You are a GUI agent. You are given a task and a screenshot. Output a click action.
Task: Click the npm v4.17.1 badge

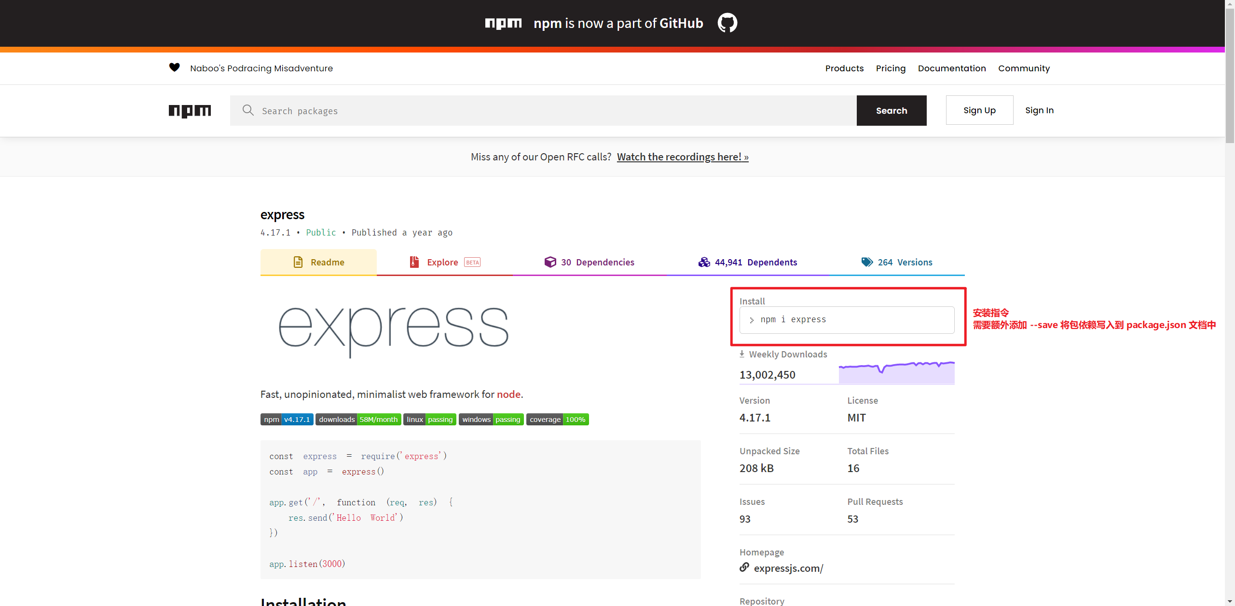[287, 420]
